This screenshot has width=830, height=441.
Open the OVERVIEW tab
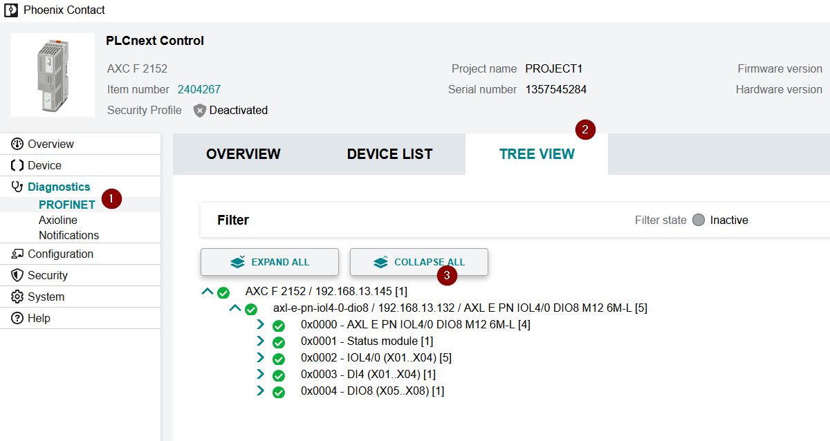coord(243,154)
